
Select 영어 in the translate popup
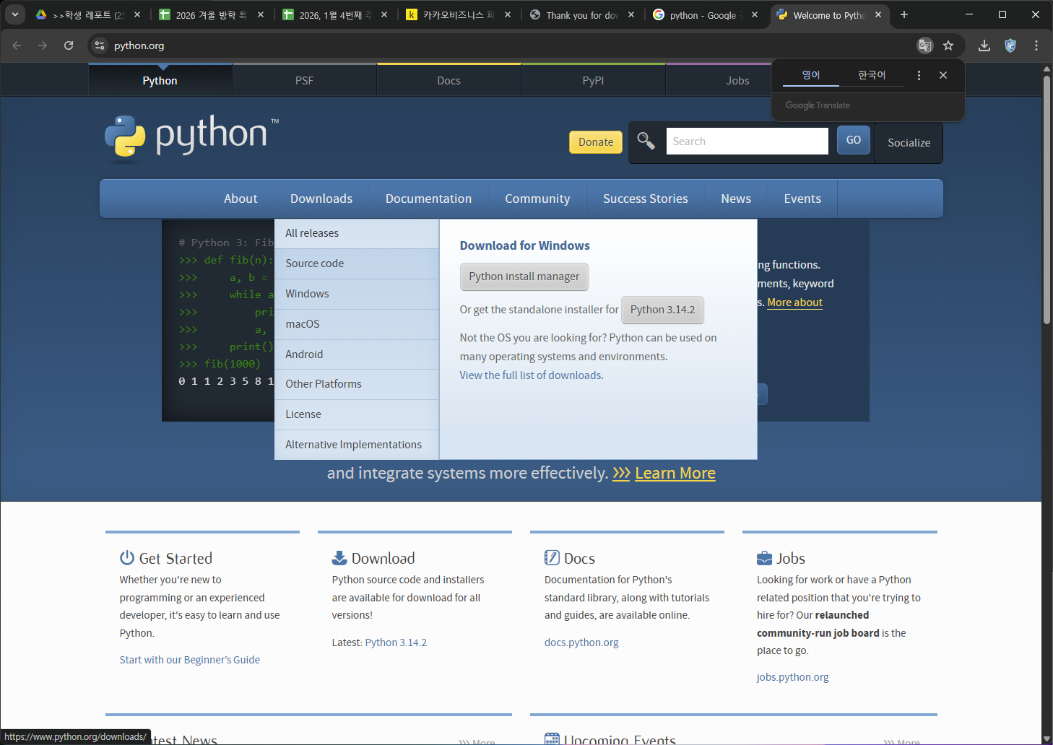tap(811, 75)
